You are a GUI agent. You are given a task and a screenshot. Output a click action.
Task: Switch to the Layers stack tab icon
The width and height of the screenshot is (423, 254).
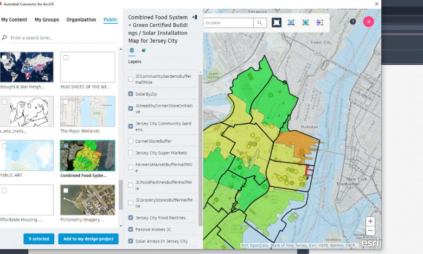pyautogui.click(x=132, y=50)
